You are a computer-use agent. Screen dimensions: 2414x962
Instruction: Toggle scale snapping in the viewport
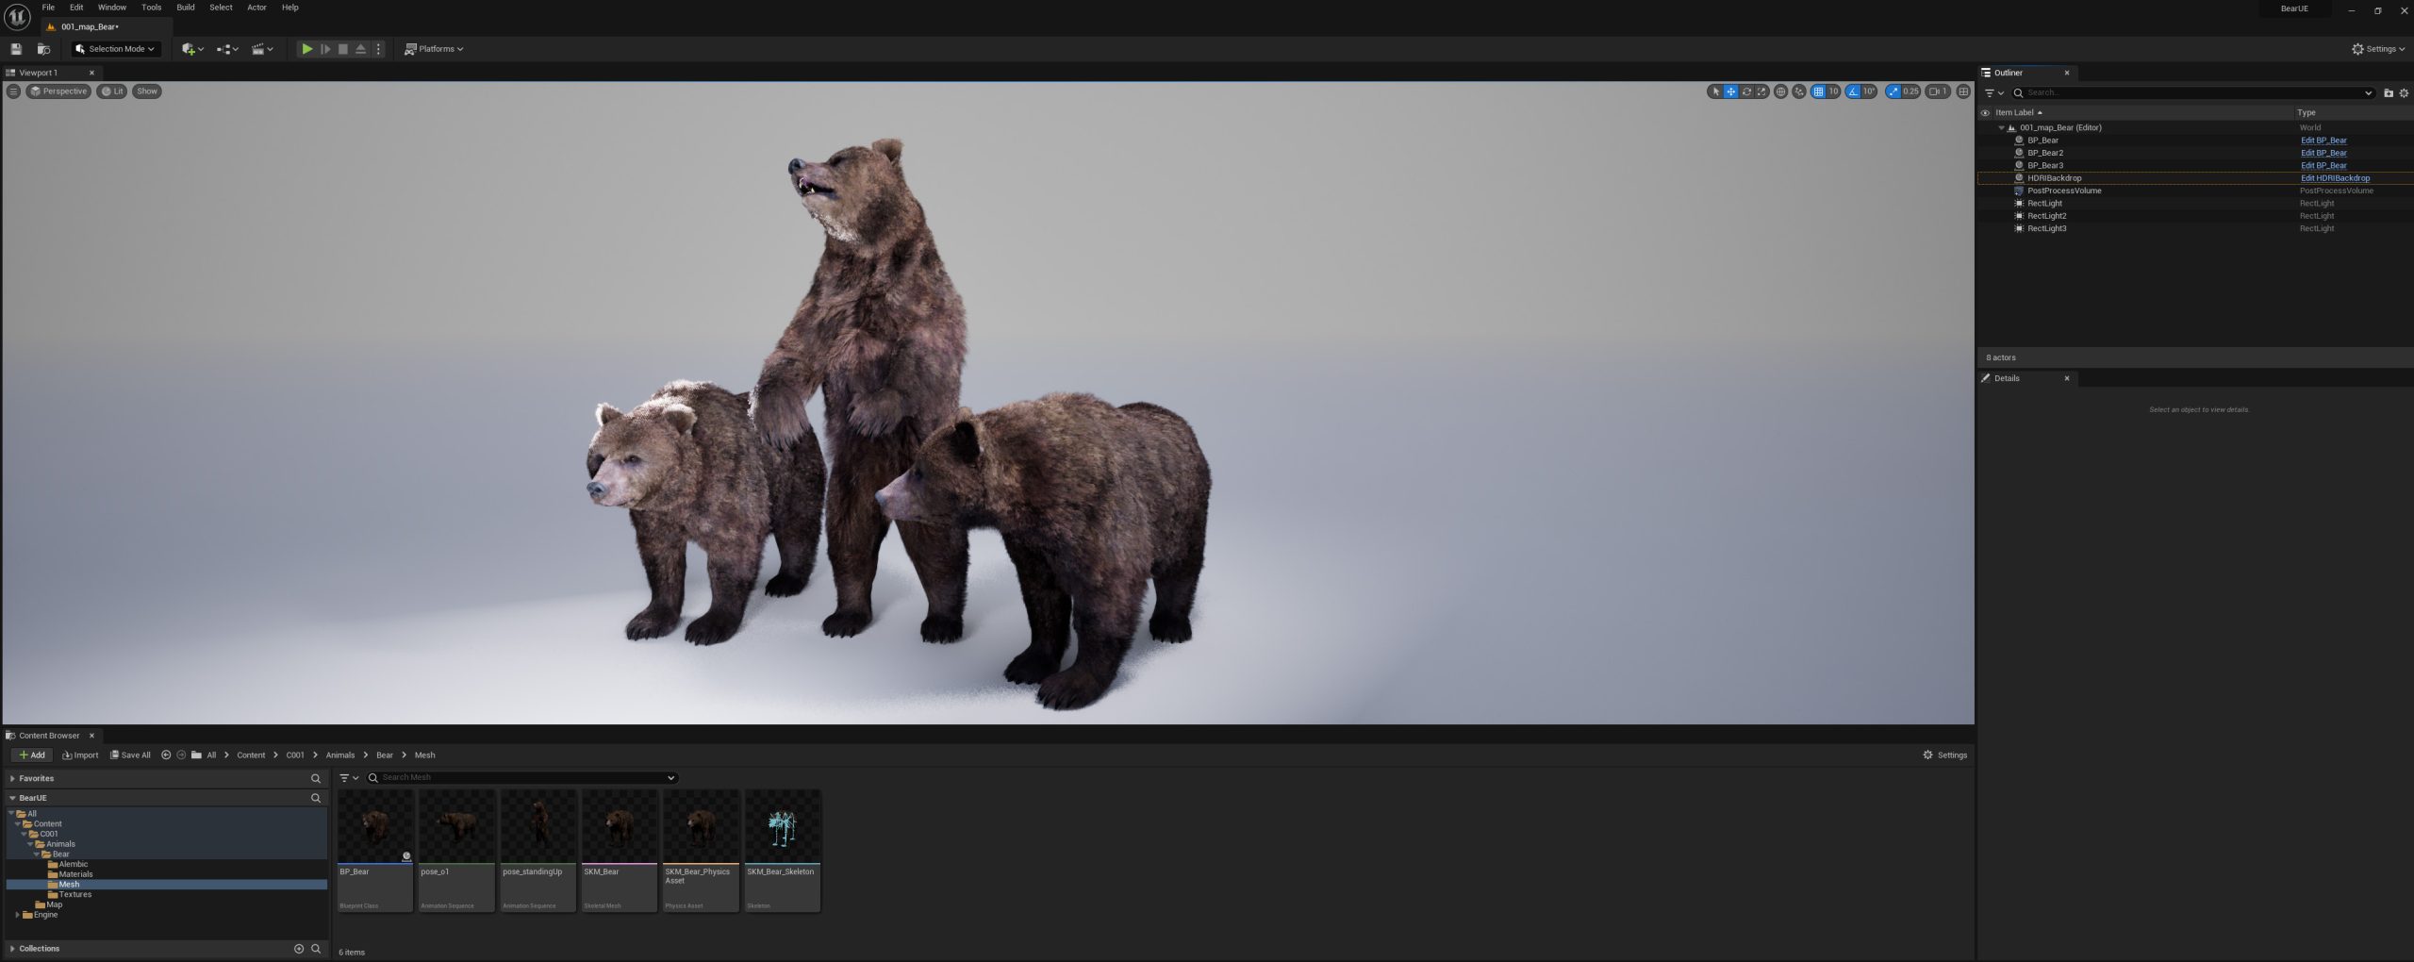click(1893, 91)
